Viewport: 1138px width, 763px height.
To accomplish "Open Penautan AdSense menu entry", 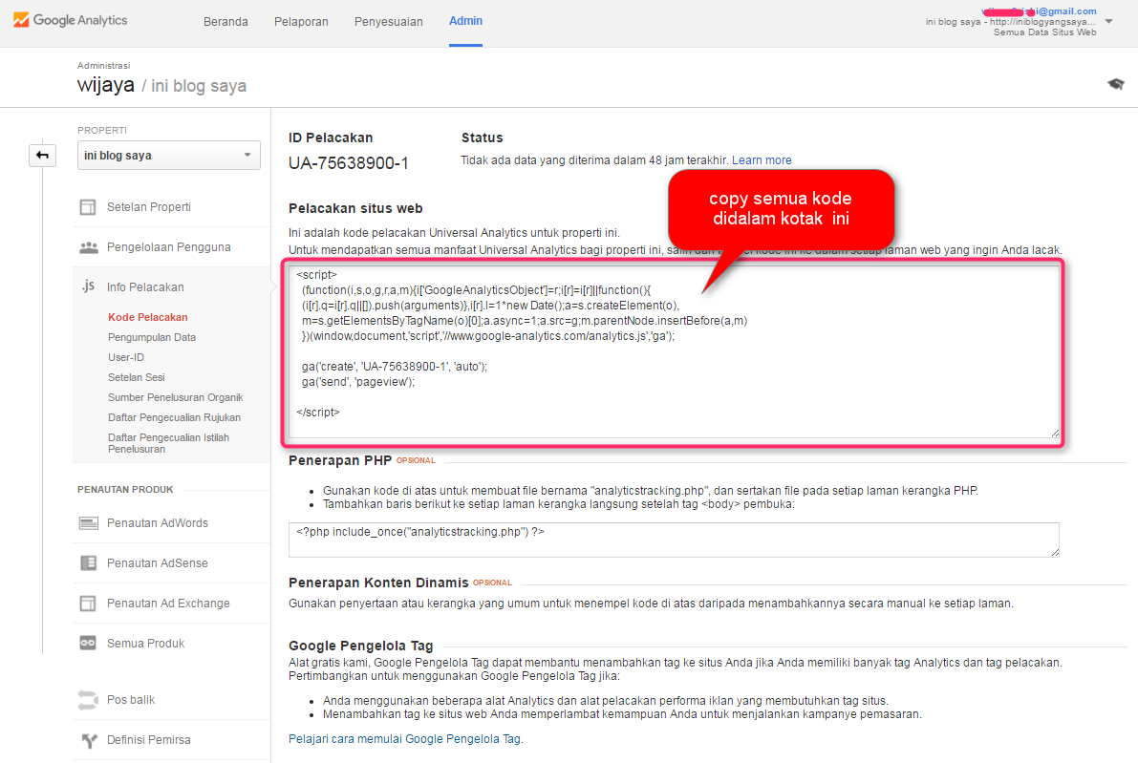I will pos(158,562).
